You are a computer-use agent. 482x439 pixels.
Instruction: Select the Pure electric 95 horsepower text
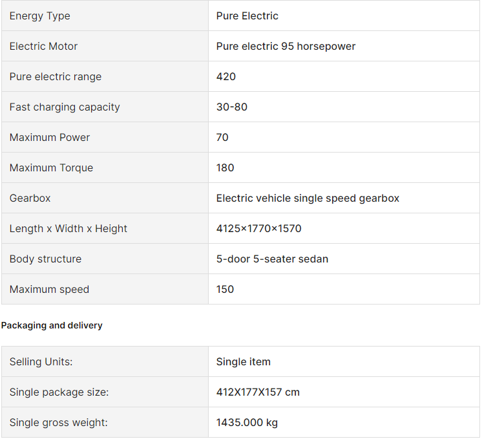tap(286, 46)
